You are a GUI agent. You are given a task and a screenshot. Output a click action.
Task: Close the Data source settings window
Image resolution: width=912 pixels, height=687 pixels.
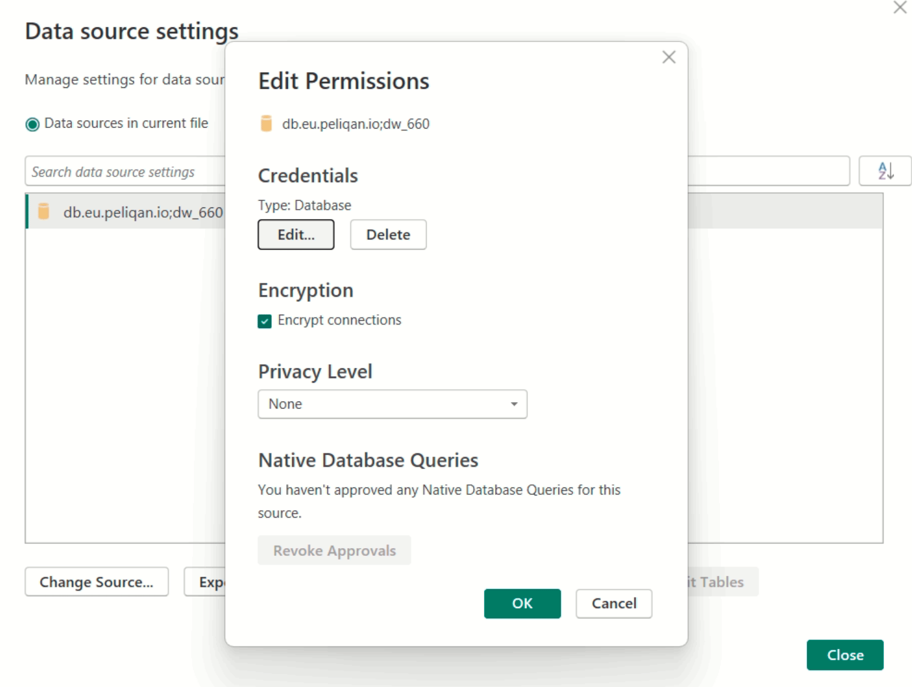click(x=900, y=7)
